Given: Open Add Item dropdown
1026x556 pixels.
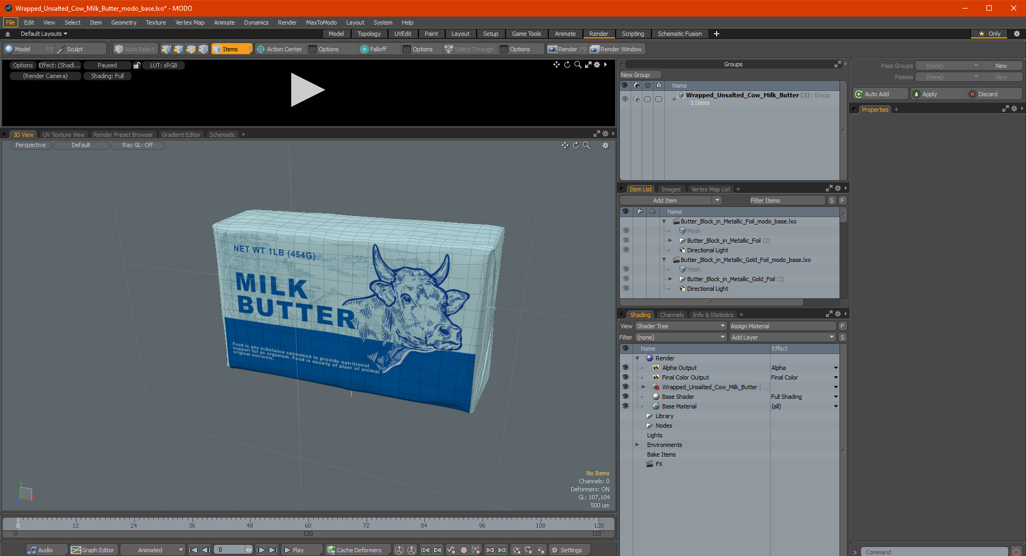Looking at the screenshot, I should pyautogui.click(x=671, y=200).
